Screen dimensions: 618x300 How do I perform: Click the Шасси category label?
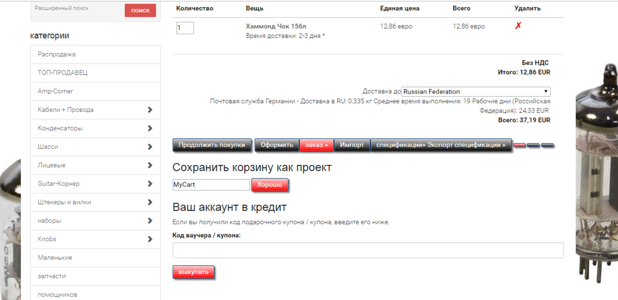[x=48, y=147]
